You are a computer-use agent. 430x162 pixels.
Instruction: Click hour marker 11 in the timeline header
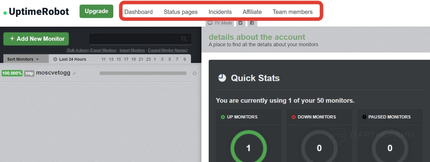pyautogui.click(x=103, y=59)
